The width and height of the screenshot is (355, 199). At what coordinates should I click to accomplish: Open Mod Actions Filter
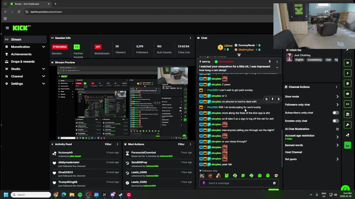pos(181,144)
